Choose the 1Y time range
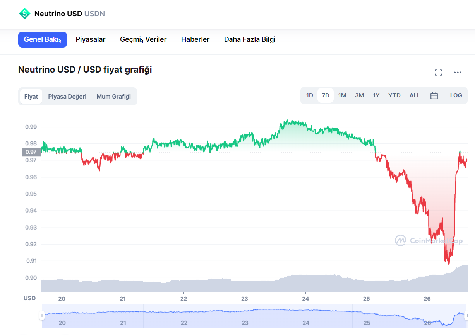 tap(376, 95)
